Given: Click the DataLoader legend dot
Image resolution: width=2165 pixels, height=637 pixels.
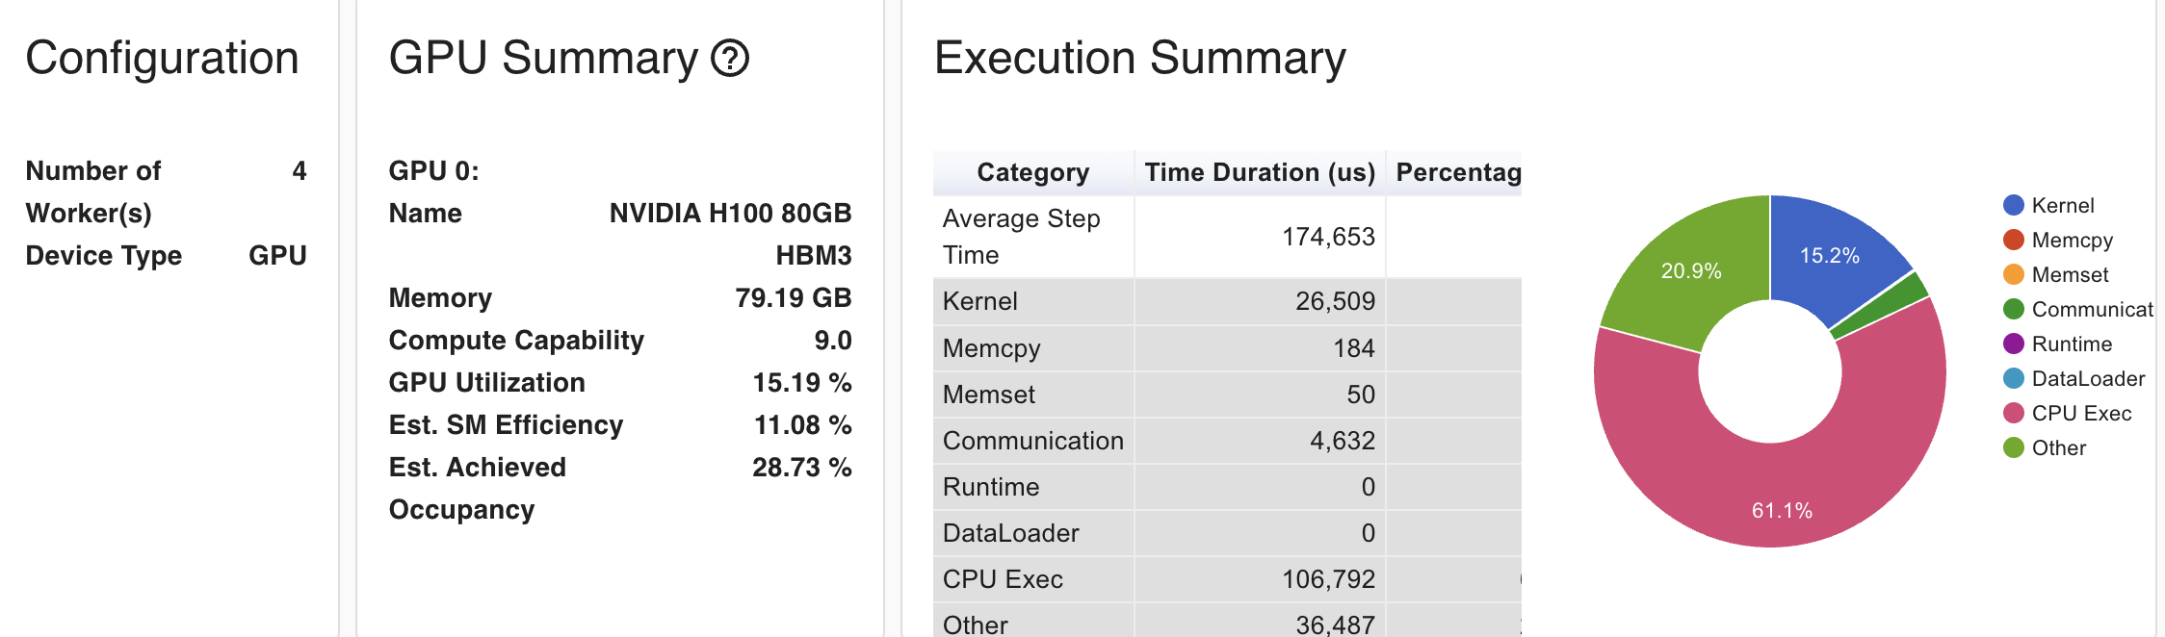Looking at the screenshot, I should (x=2013, y=378).
